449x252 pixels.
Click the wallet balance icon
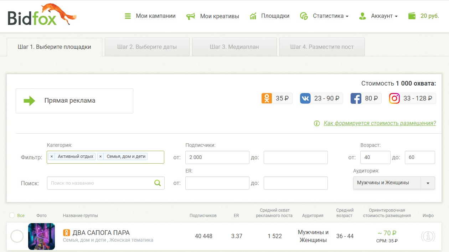[x=412, y=16]
